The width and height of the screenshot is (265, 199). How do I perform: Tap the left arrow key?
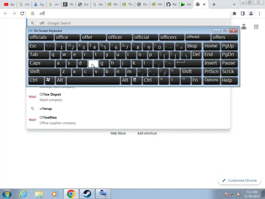pos(164,81)
